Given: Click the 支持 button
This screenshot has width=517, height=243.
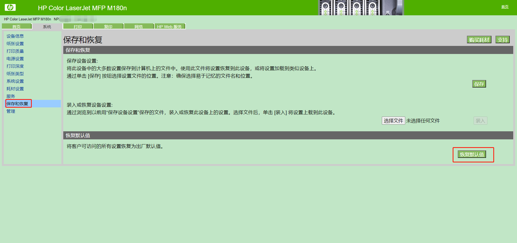Looking at the screenshot, I should 502,40.
